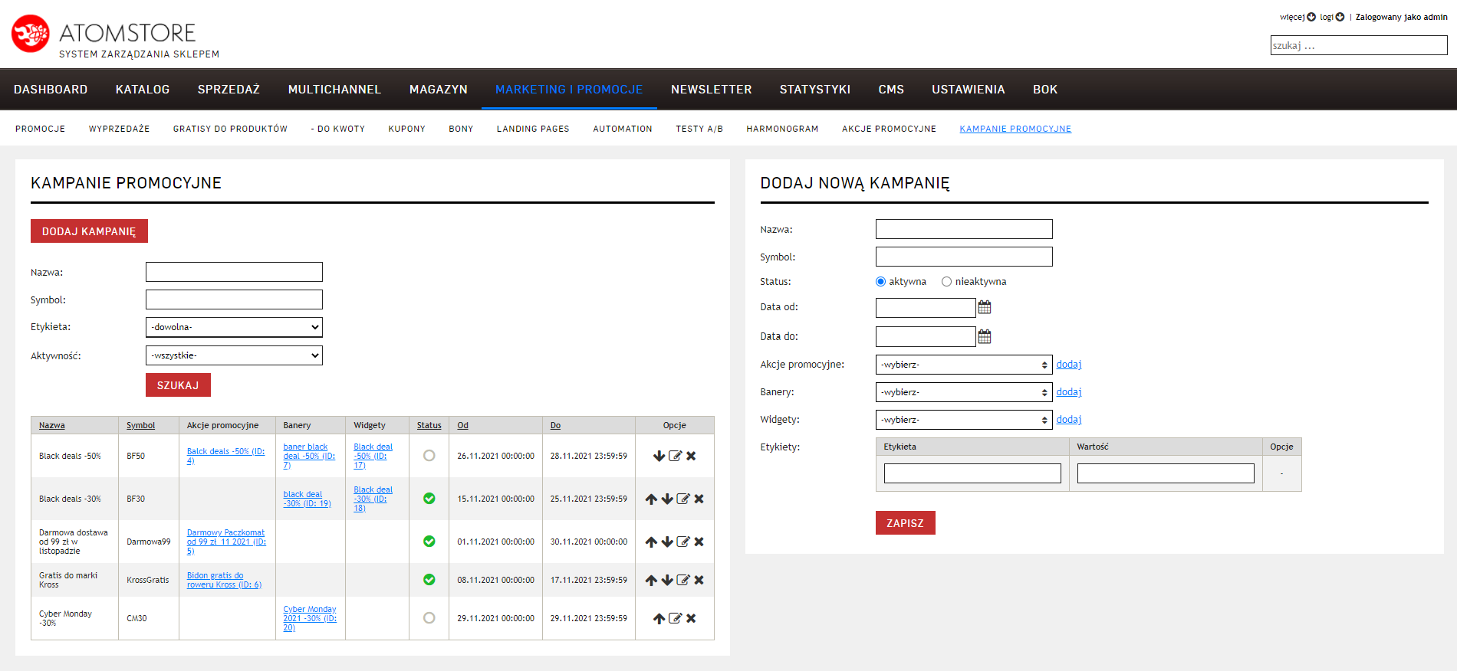Move Black deals -50% campaign down
The image size is (1457, 671).
tap(659, 456)
